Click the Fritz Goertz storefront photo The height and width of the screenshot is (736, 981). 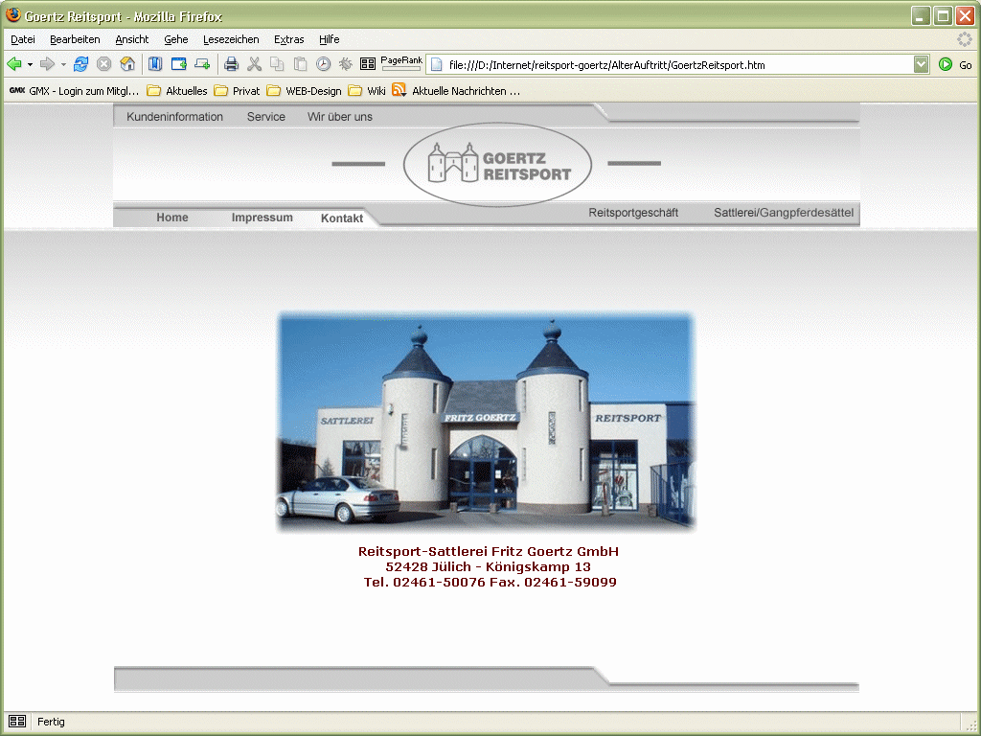[x=487, y=423]
